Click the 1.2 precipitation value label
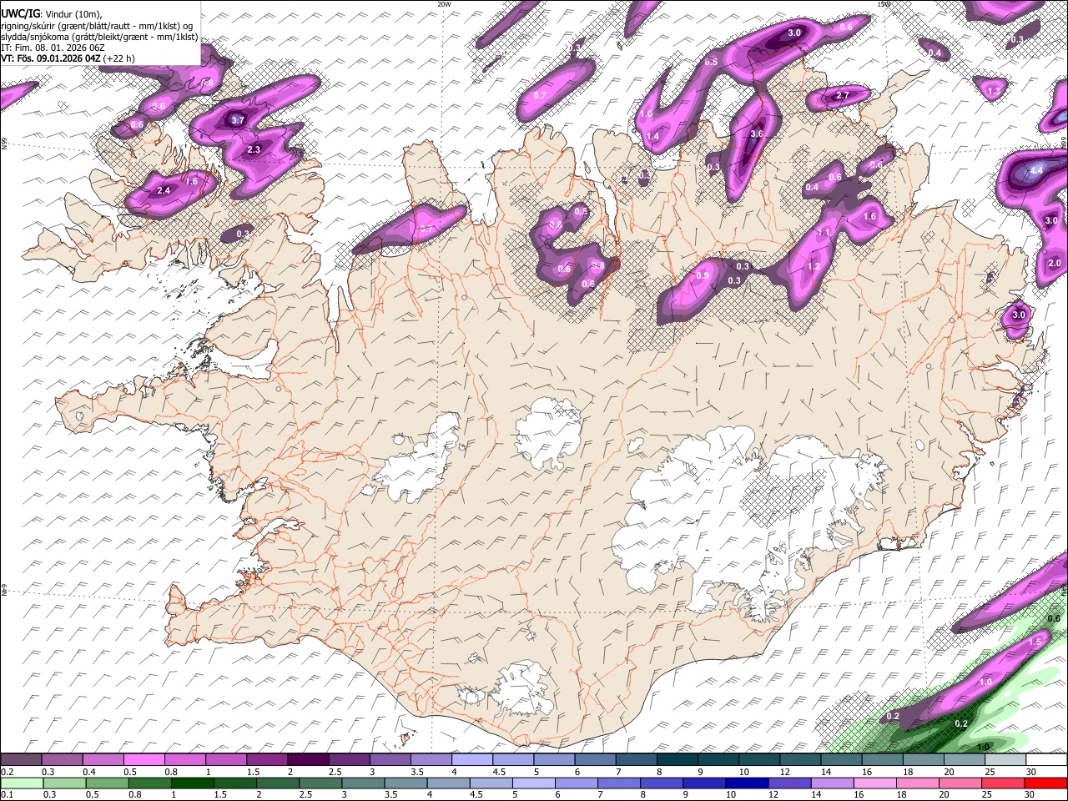This screenshot has height=801, width=1068. 814,266
